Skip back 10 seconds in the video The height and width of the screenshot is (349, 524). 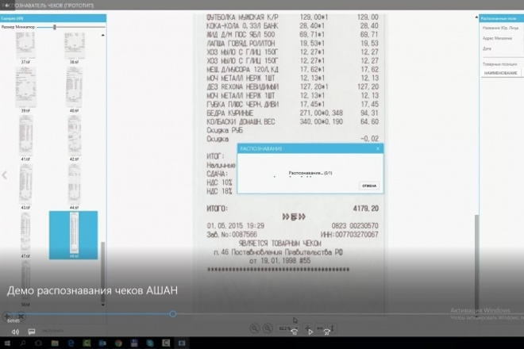294,332
